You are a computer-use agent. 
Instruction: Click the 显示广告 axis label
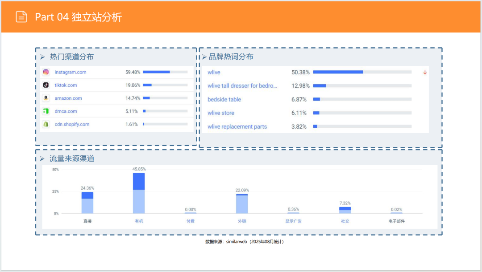294,221
